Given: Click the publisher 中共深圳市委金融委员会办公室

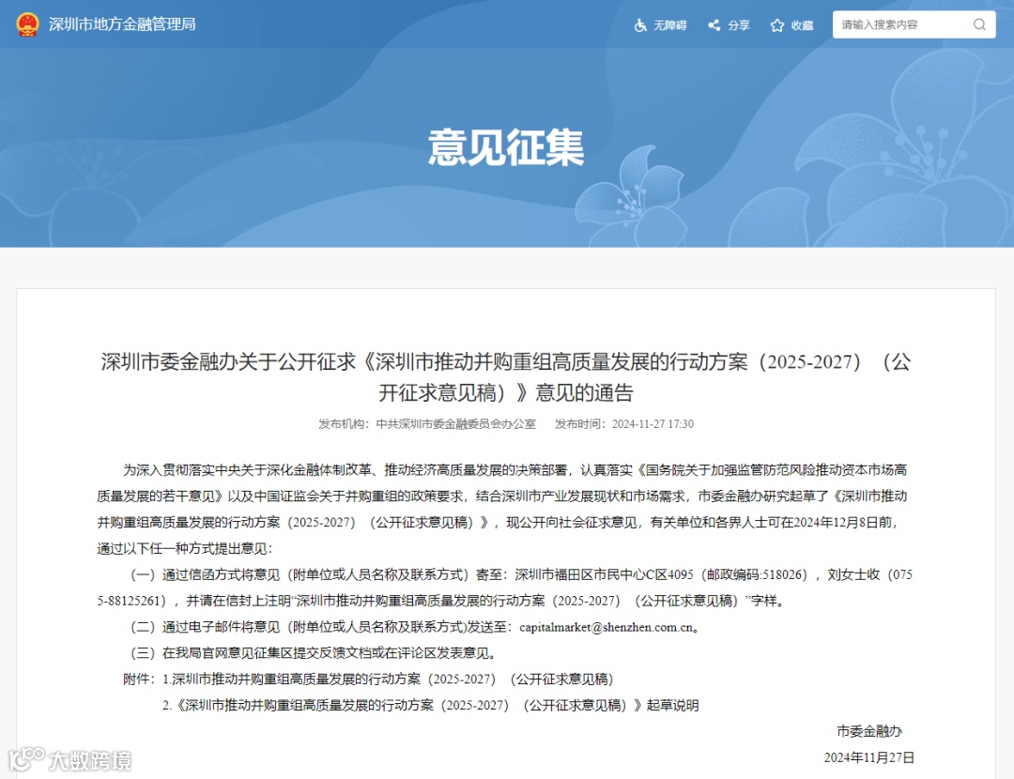Looking at the screenshot, I should pos(456,424).
